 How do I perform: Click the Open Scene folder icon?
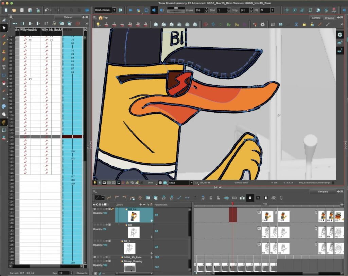[x=14, y=10]
